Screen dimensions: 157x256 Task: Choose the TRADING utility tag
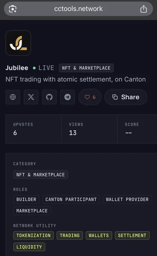tap(70, 235)
